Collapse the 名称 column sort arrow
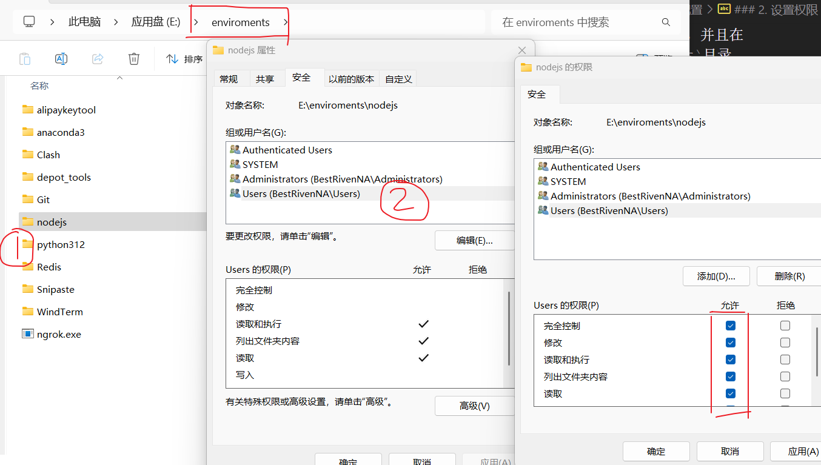The width and height of the screenshot is (821, 465). coord(119,78)
